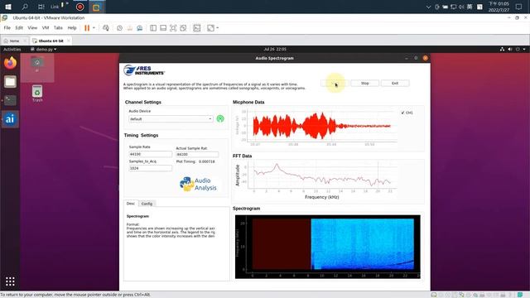Click the Windows taskbar clock 01:05
Image resolution: width=530 pixels, height=298 pixels.
click(x=499, y=7)
